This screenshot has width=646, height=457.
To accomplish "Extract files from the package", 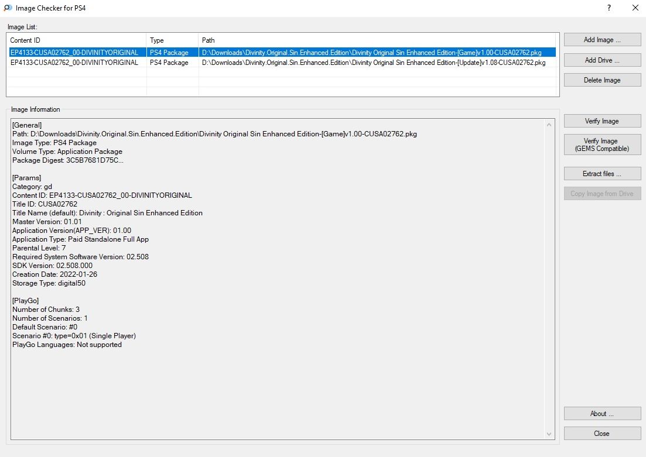I will tap(602, 174).
